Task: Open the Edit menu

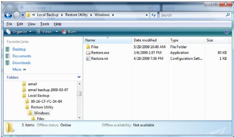Action: coord(20,24)
